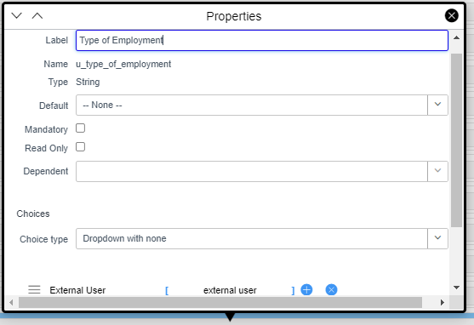Click the horizontal scrollbar left arrow
This screenshot has height=325, width=474.
tap(11, 302)
